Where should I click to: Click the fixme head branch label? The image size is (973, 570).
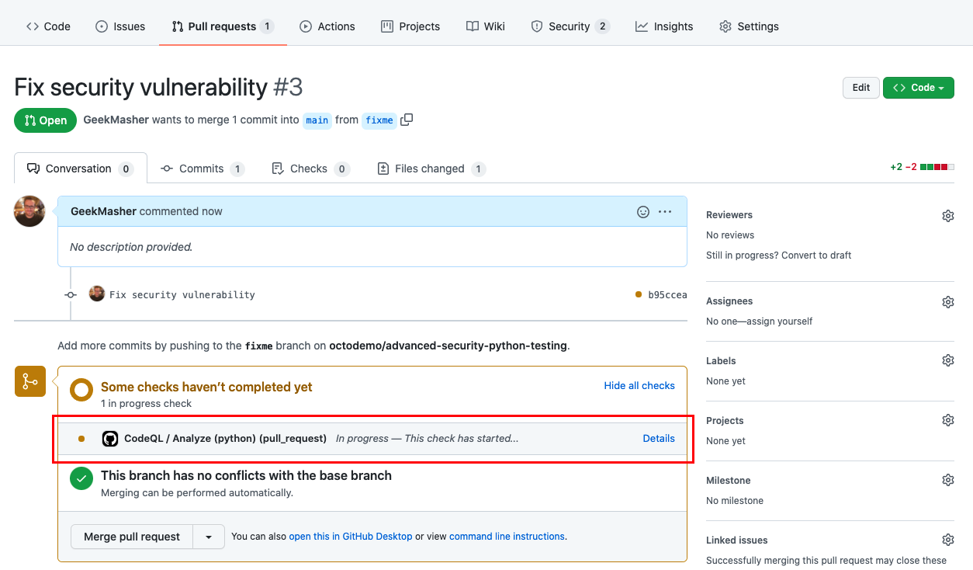[379, 120]
